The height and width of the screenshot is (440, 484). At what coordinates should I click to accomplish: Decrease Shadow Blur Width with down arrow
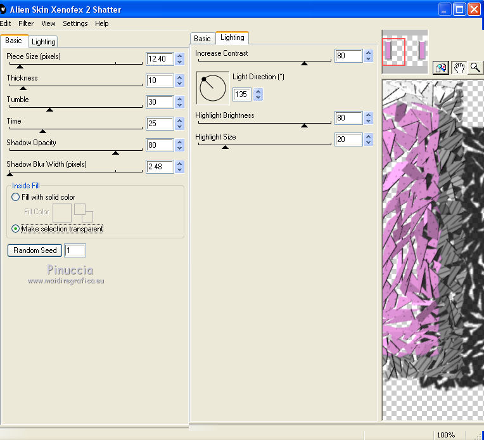180,171
